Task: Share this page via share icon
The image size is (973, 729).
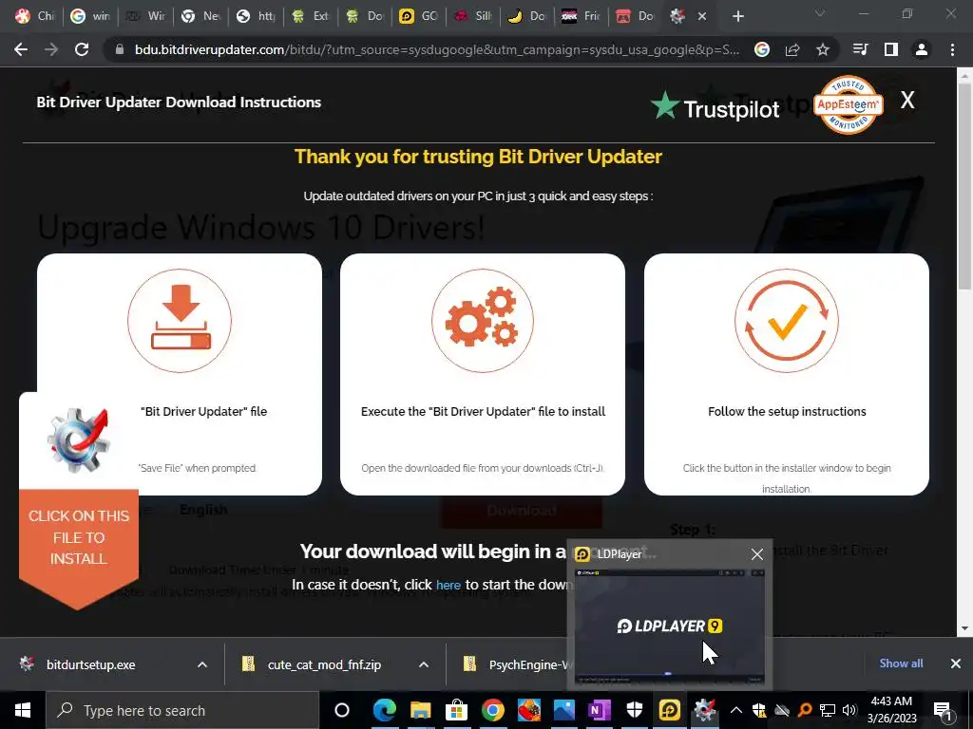Action: 792,49
